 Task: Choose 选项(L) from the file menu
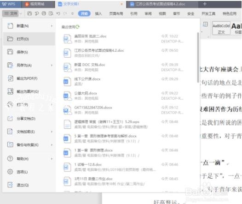(29, 172)
